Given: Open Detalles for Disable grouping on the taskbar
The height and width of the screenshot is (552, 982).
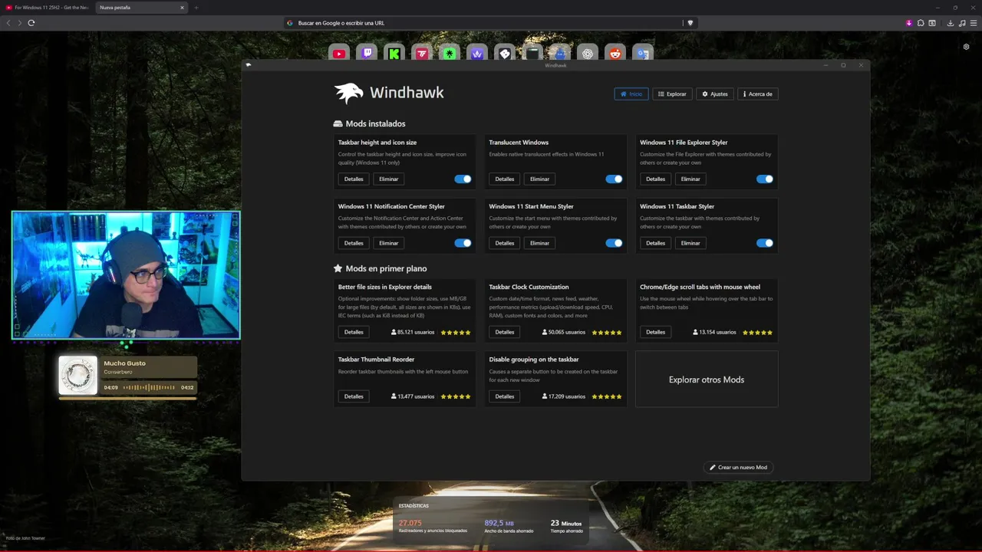Looking at the screenshot, I should (x=505, y=396).
